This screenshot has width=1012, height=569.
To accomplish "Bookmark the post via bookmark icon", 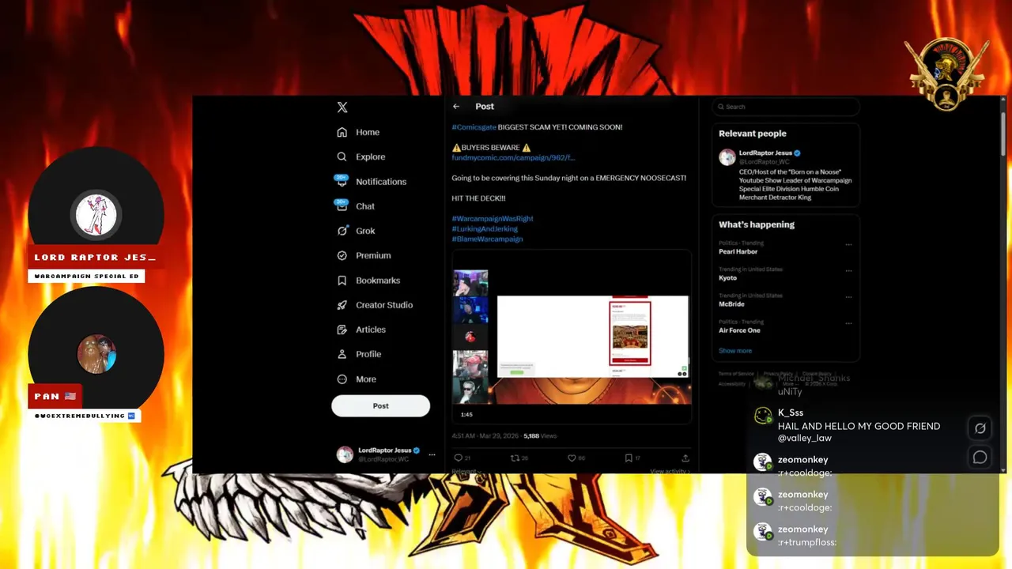I will click(629, 458).
